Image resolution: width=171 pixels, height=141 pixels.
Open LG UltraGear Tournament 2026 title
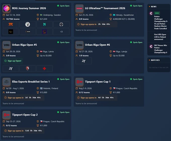[105, 8]
